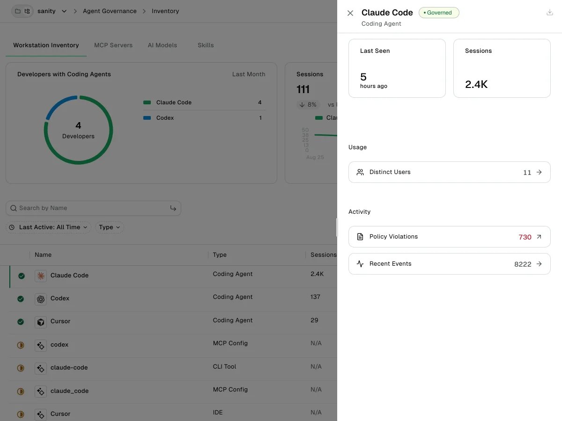562x421 pixels.
Task: Click the 137 sessions cell
Action: point(315,297)
